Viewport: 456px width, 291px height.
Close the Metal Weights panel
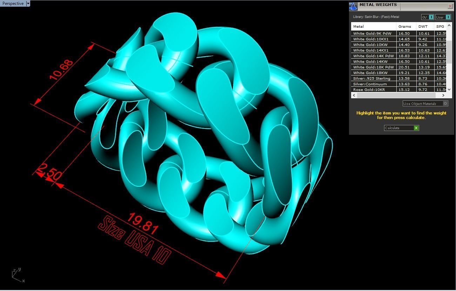tap(450, 6)
